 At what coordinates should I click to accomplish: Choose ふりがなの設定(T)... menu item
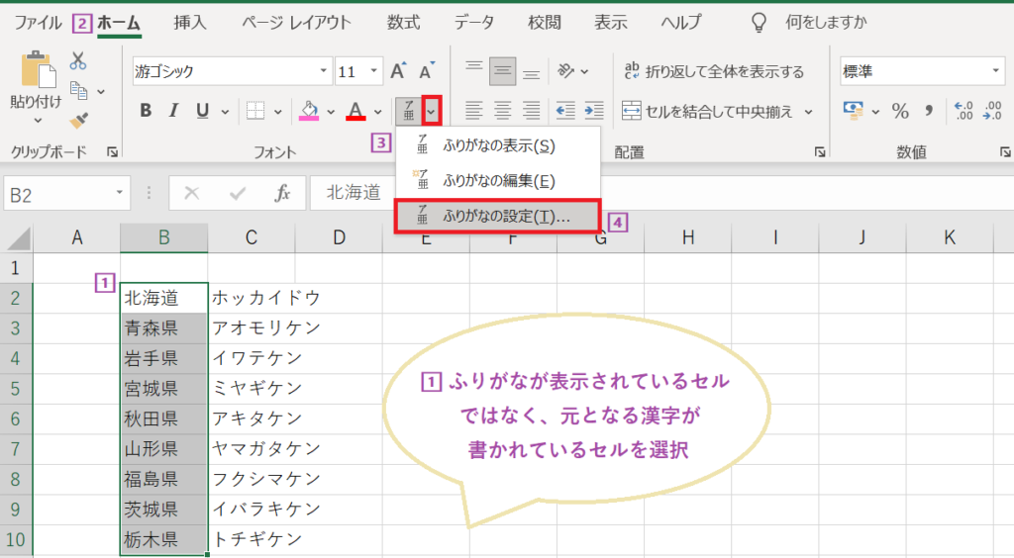498,216
